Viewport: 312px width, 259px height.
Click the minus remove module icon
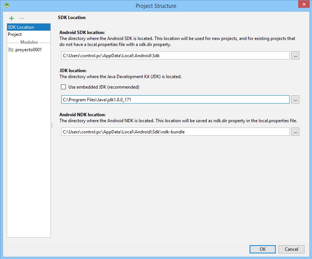22,18
